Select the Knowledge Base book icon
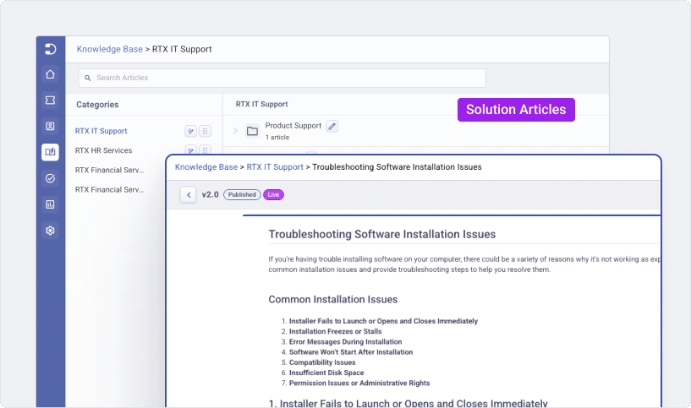The image size is (691, 408). (50, 152)
